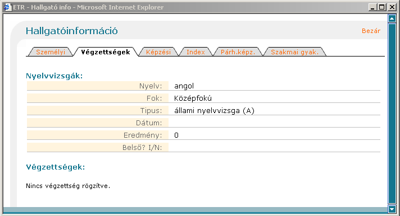400x216 pixels.
Task: Click the 'Nyelvvizsgák:' section heading
Action: pos(54,76)
